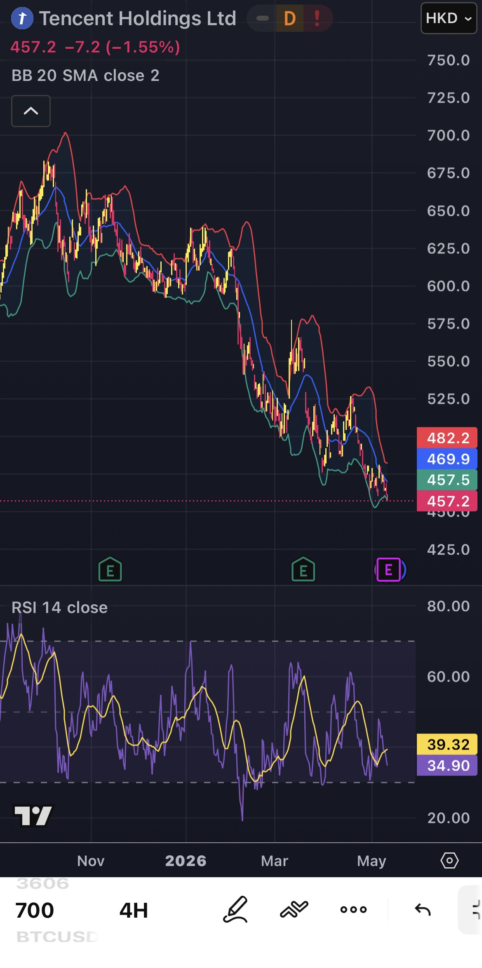Collapse indicator legend with chevron button

click(x=31, y=111)
